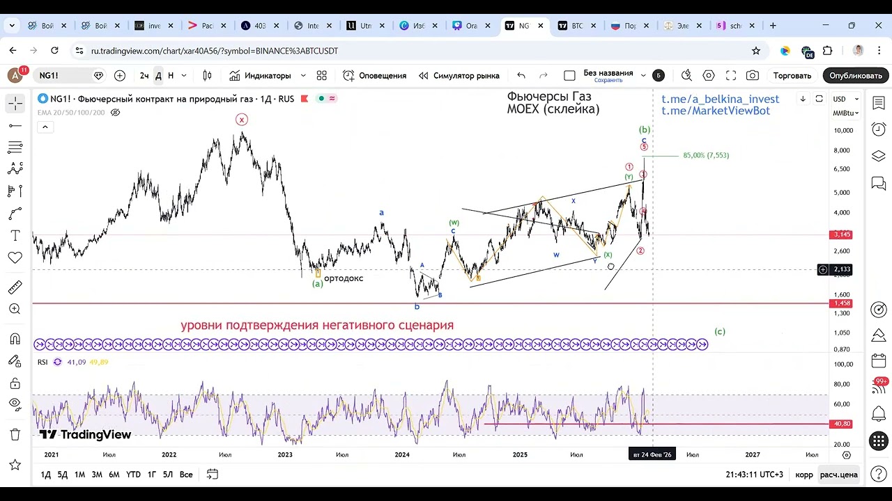Image resolution: width=892 pixels, height=501 pixels.
Task: Toggle magnet mode for drawings
Action: click(15, 339)
